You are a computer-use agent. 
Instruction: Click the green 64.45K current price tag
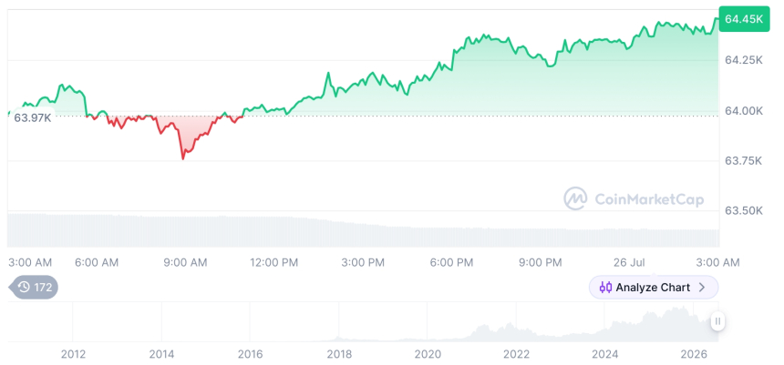744,19
